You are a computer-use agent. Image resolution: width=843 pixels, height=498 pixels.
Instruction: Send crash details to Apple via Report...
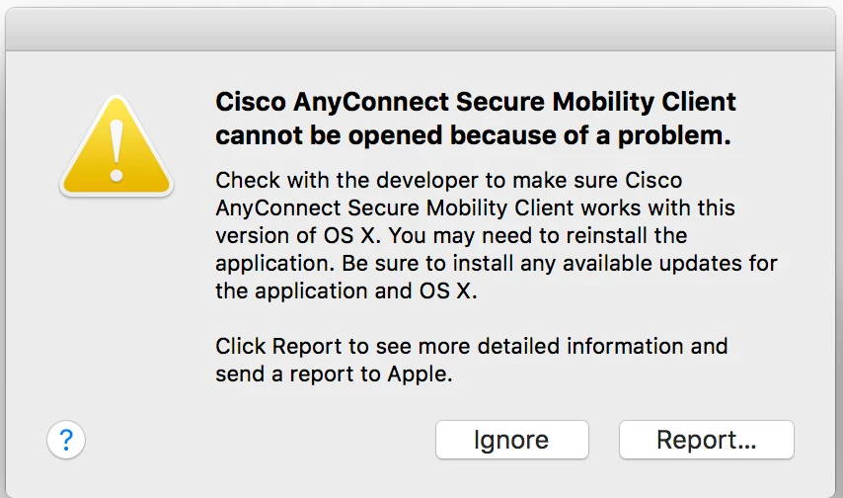pyautogui.click(x=707, y=440)
